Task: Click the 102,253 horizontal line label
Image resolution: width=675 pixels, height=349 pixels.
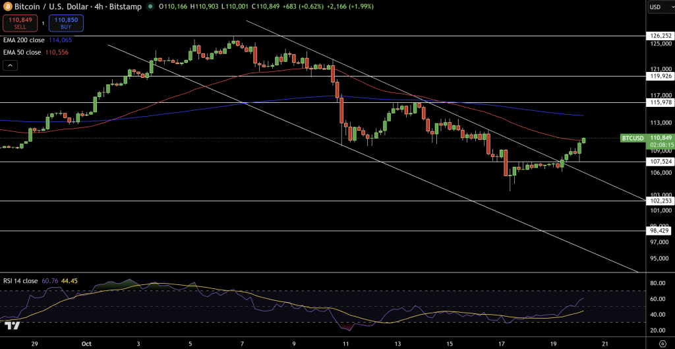Action: coord(660,201)
